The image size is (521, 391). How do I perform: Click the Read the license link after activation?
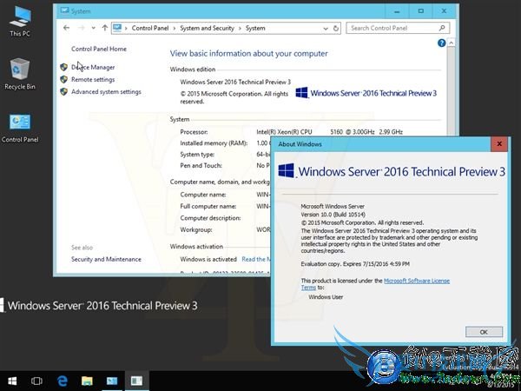pyautogui.click(x=256, y=259)
